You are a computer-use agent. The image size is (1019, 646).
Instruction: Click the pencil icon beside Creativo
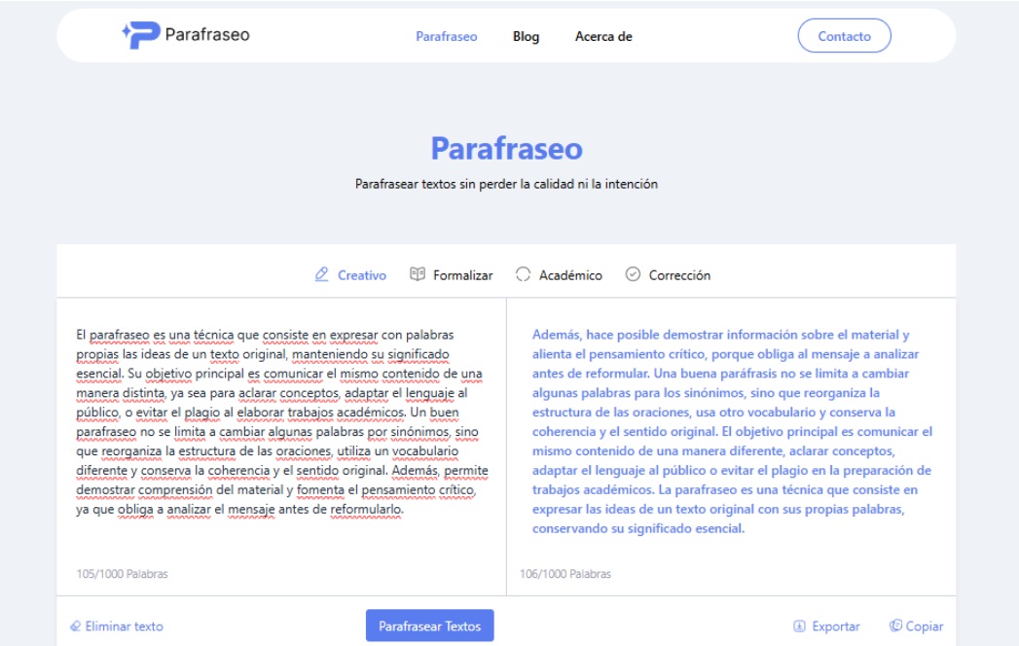click(x=322, y=275)
